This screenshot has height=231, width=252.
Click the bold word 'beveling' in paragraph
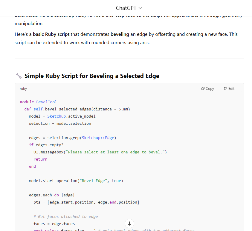coord(120,34)
